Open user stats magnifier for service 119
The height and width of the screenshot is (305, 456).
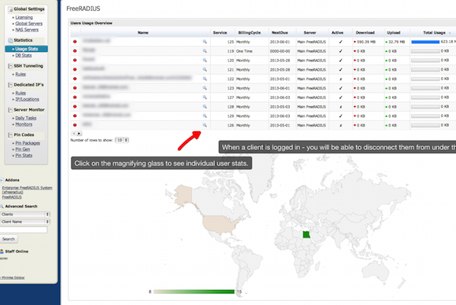pos(205,51)
